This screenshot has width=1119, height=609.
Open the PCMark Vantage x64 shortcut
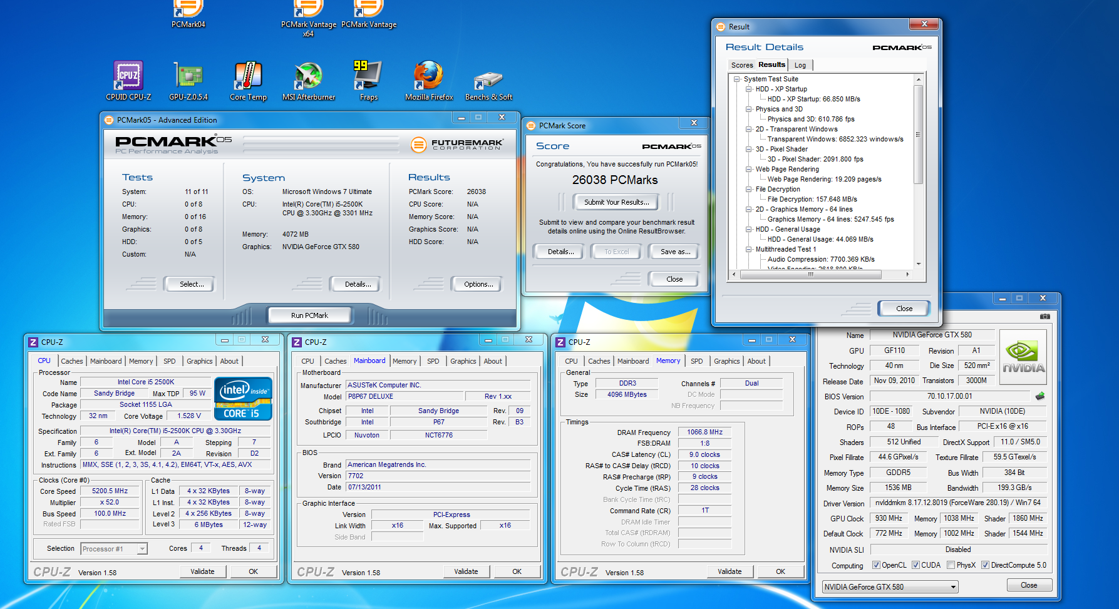[309, 19]
